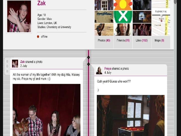Click the Happy Birthday photo thumbnail
The height and width of the screenshot is (136, 181).
click(x=104, y=17)
